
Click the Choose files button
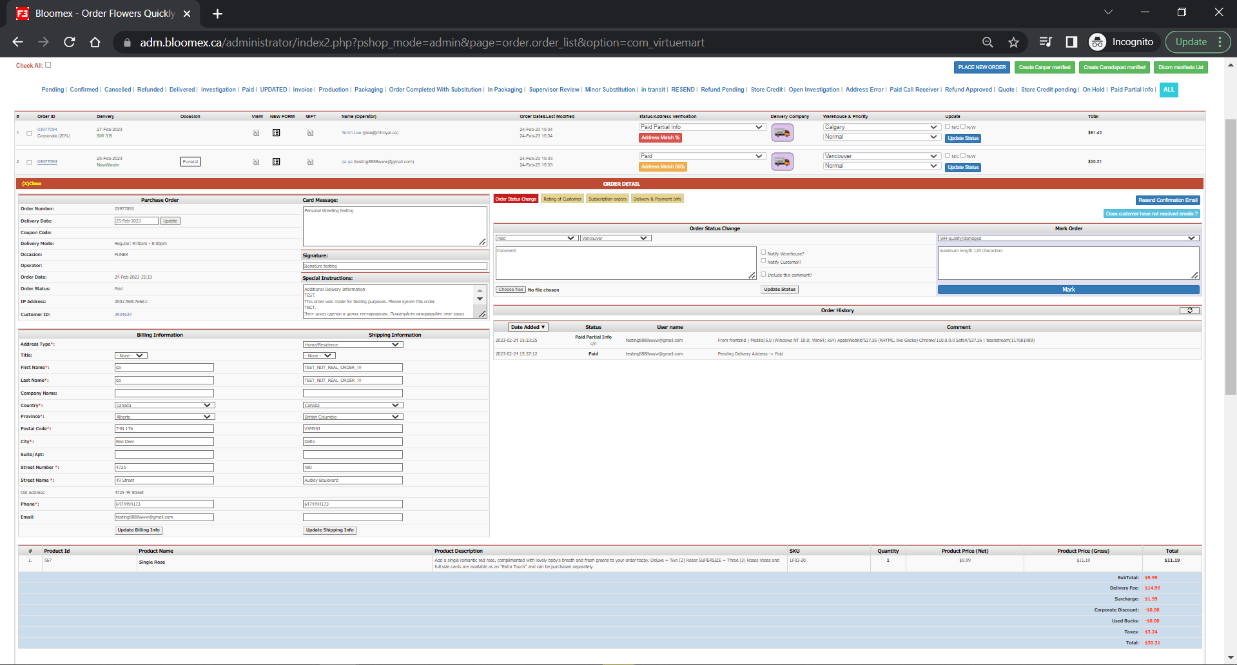click(x=511, y=290)
